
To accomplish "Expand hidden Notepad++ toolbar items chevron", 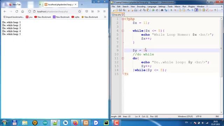I will tap(222, 9).
